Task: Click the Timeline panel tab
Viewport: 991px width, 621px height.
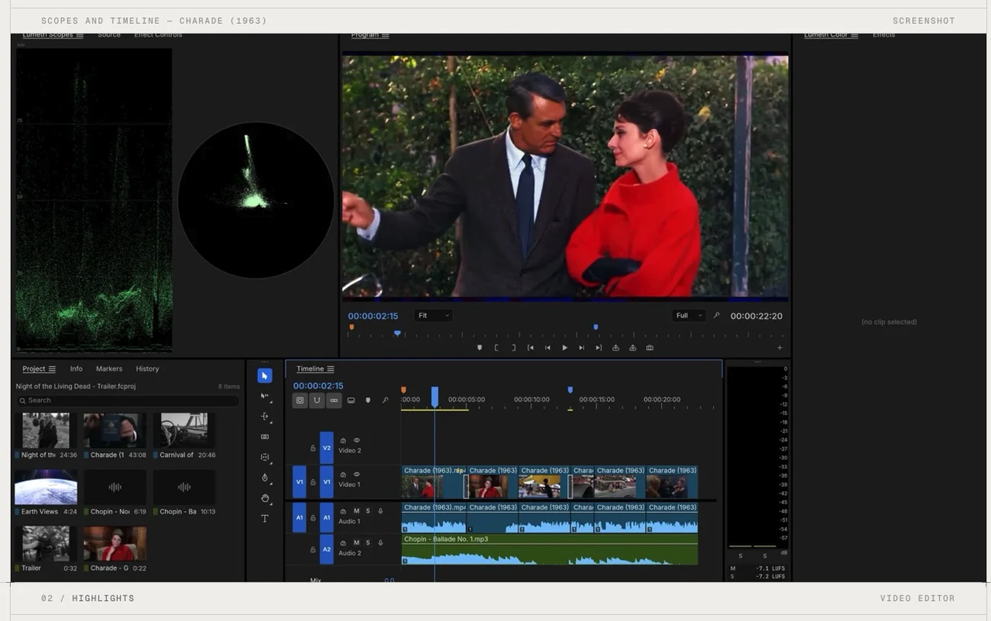Action: pyautogui.click(x=310, y=369)
